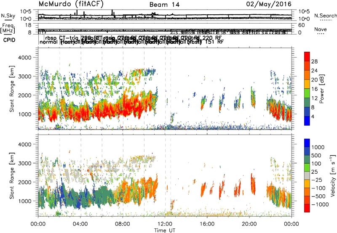337x233 pixels.
Task: Select the 151 RF CPID annotation
Action: [214, 42]
